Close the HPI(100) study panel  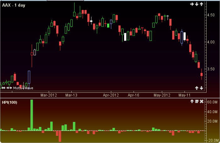click(202, 101)
